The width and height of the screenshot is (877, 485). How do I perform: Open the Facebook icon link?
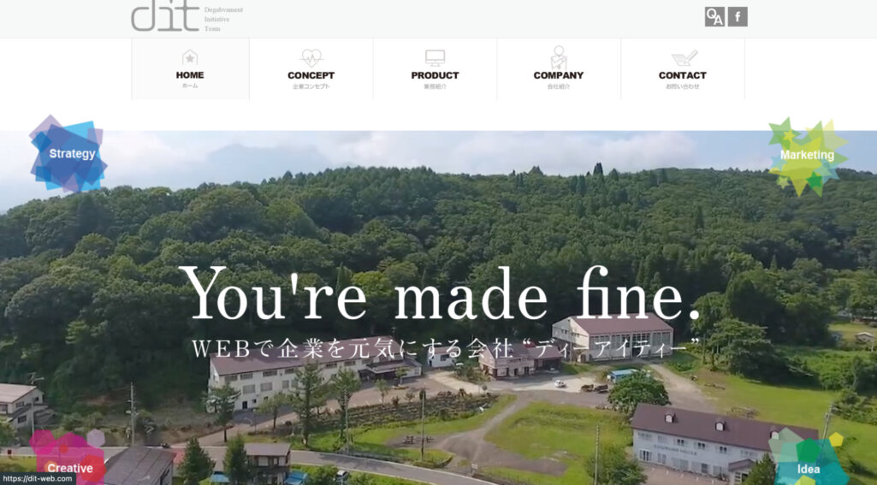pos(738,17)
